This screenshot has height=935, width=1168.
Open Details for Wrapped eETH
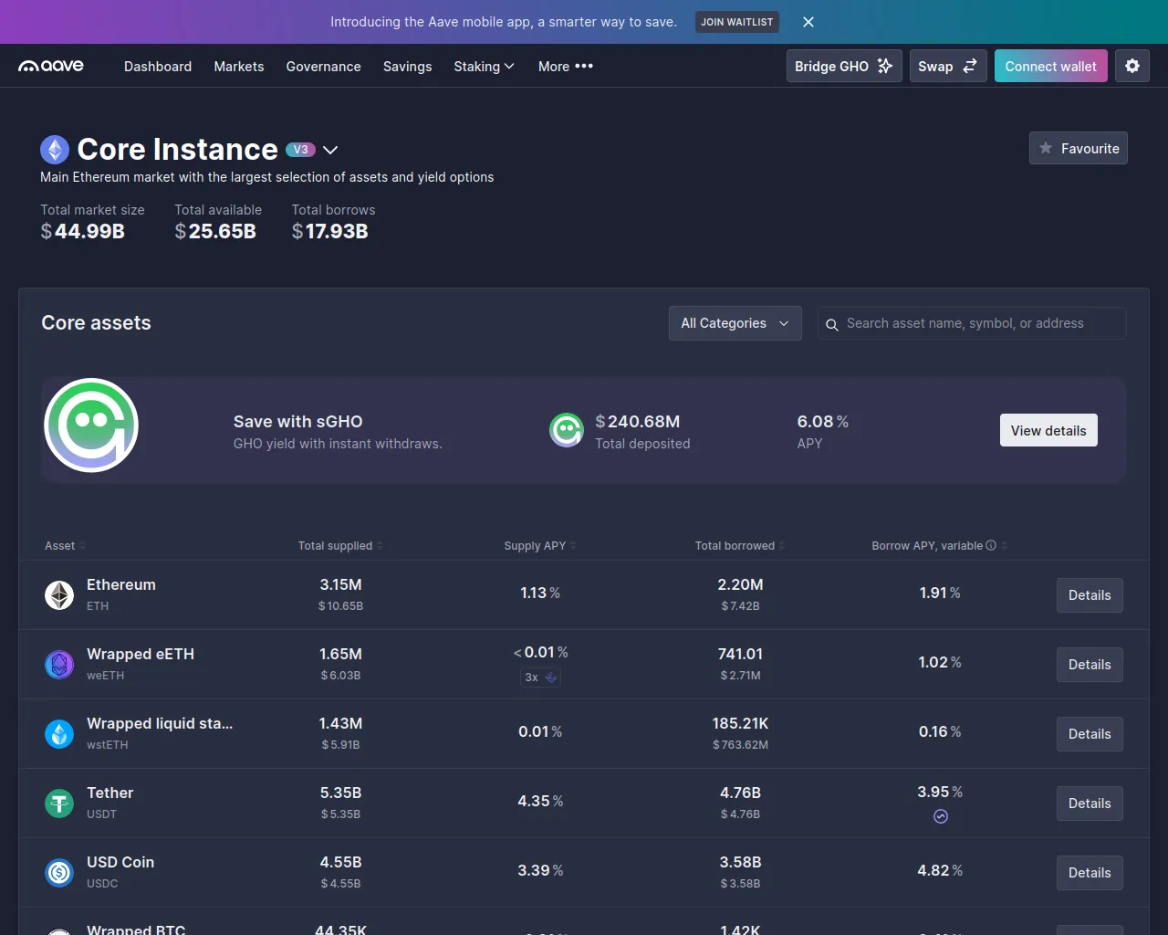[x=1090, y=665]
